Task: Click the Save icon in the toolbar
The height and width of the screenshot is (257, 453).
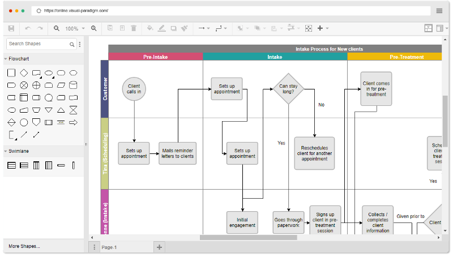Action: pyautogui.click(x=11, y=28)
